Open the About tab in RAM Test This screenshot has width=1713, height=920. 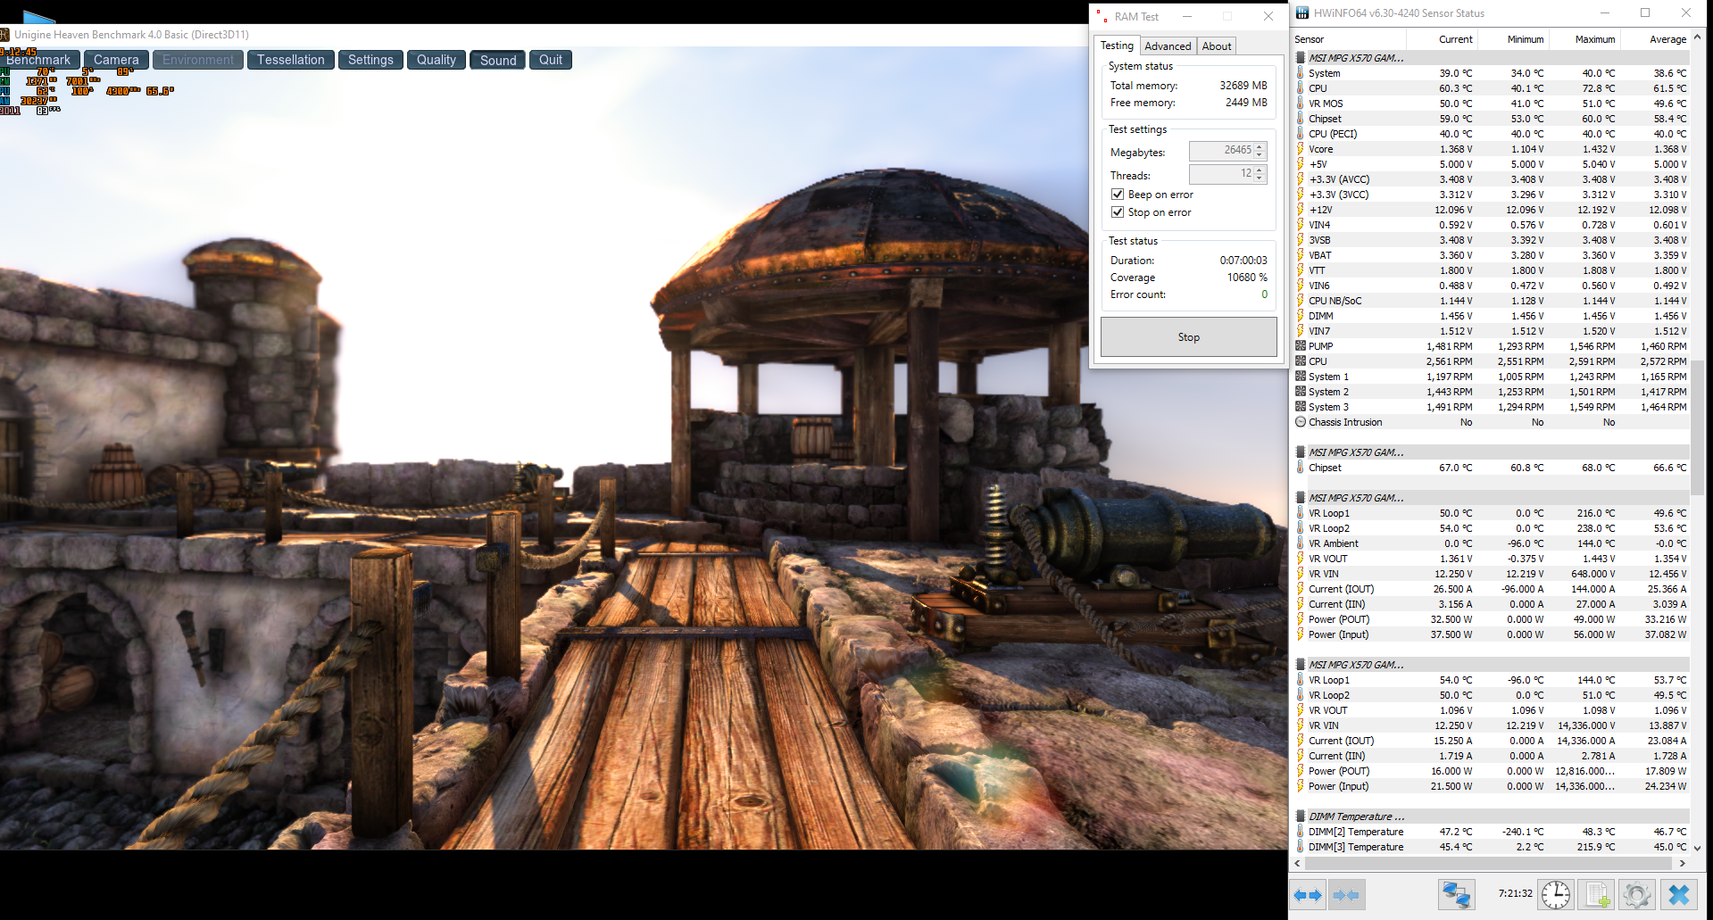point(1216,46)
